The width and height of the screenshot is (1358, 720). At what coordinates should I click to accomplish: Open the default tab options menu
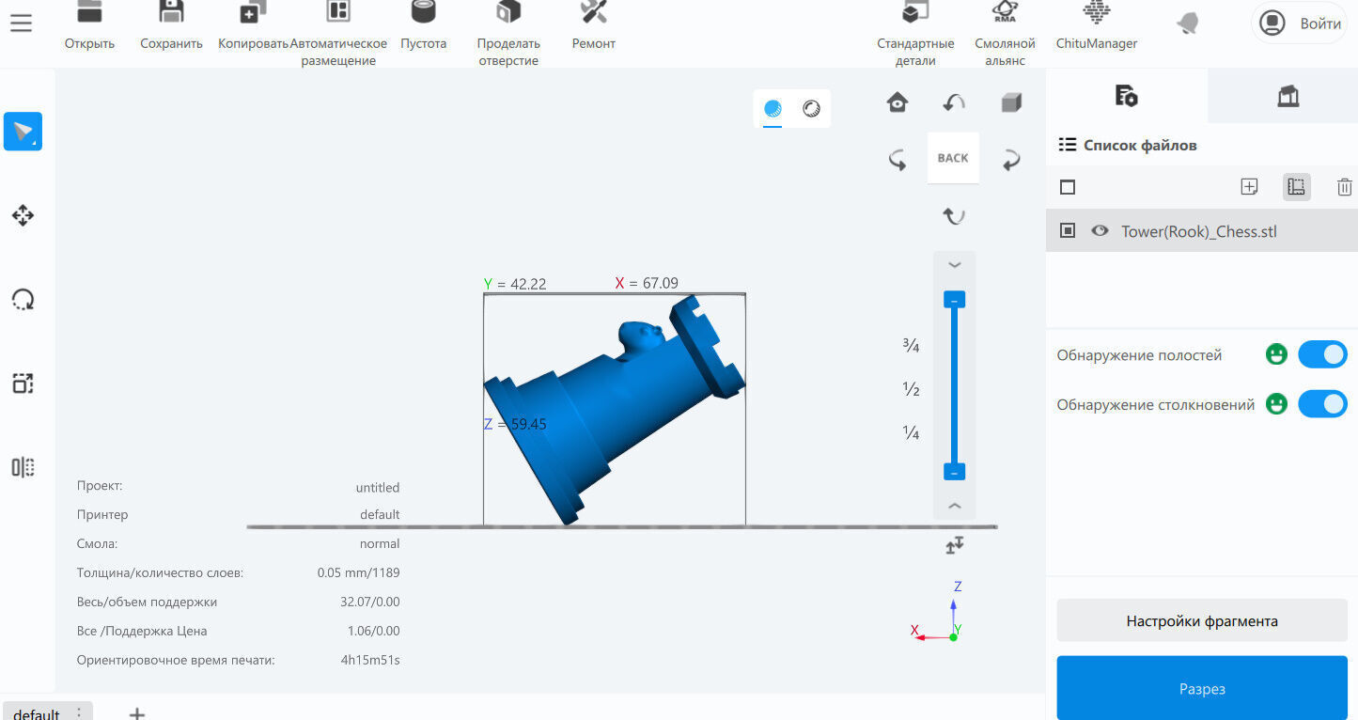(79, 712)
